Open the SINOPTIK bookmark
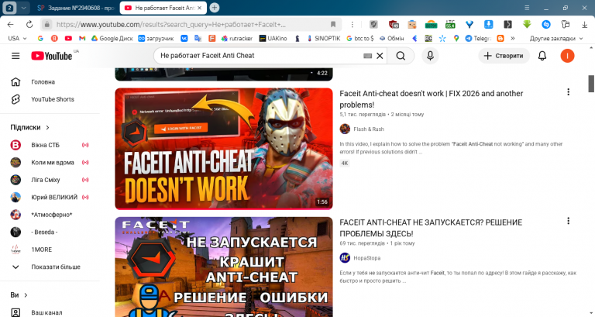 324,38
